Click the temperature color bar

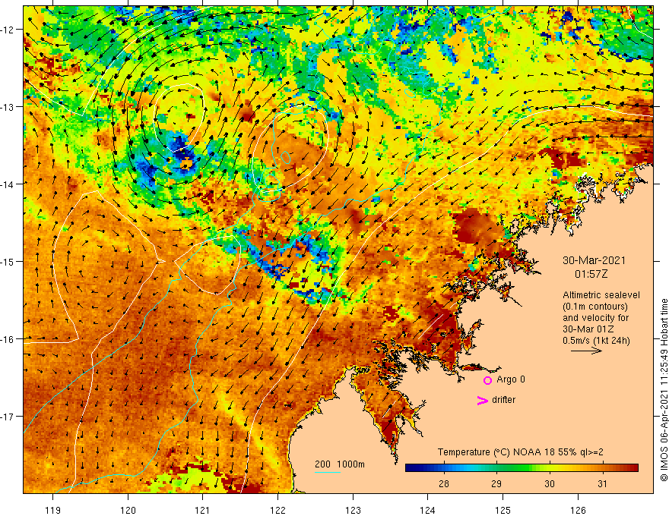[522, 468]
